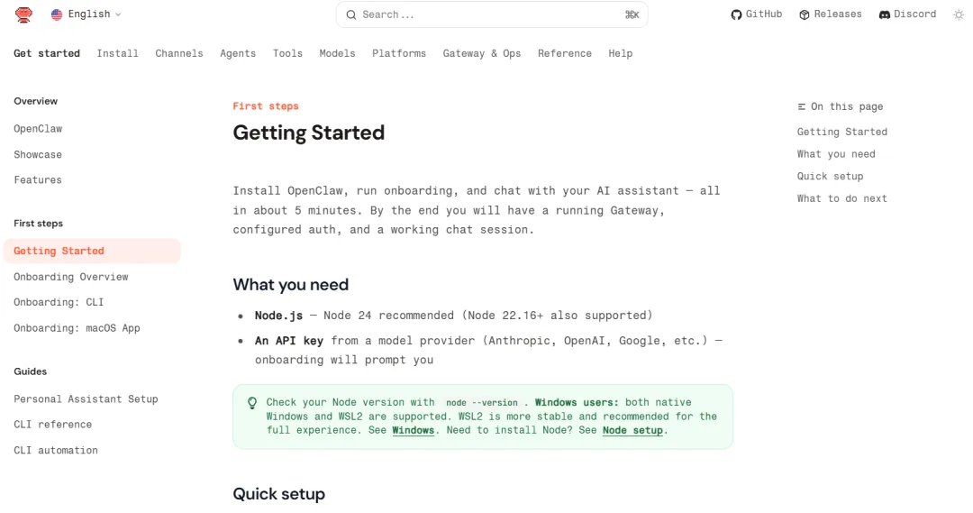Click the Discord icon in header
973x513 pixels.
tap(885, 14)
